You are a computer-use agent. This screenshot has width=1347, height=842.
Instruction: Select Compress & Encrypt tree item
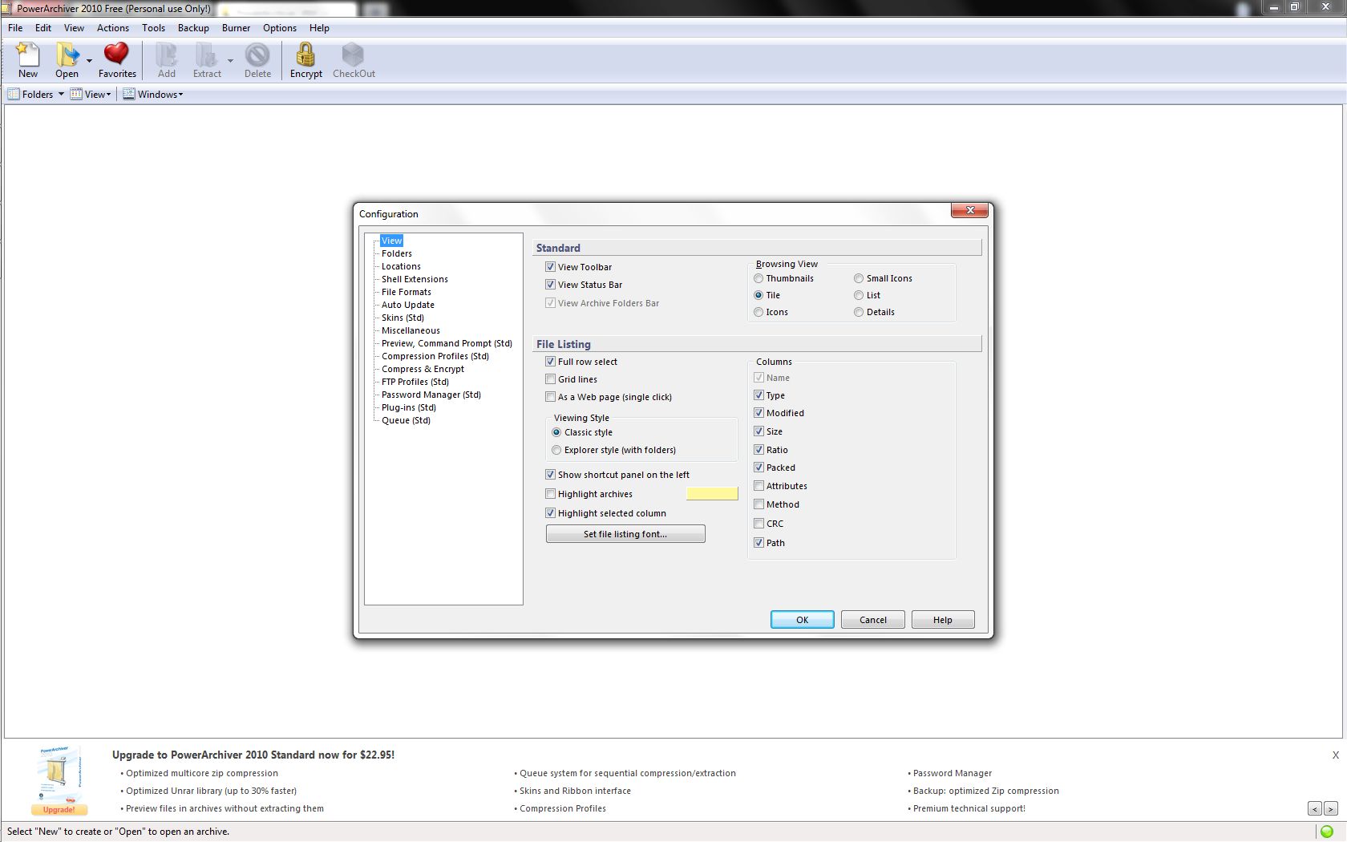pyautogui.click(x=423, y=369)
